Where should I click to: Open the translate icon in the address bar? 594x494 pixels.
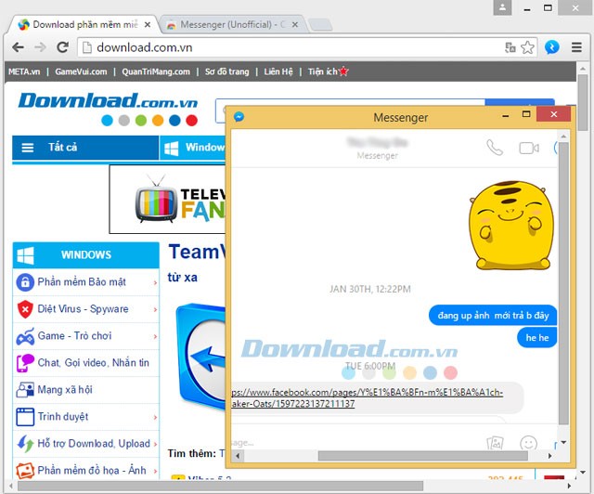tap(510, 47)
